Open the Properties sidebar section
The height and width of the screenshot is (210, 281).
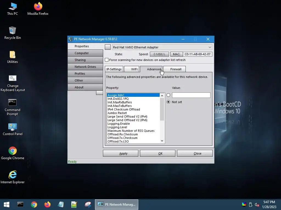(x=85, y=46)
